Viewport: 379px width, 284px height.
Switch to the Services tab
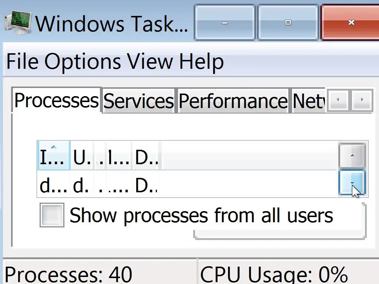138,101
